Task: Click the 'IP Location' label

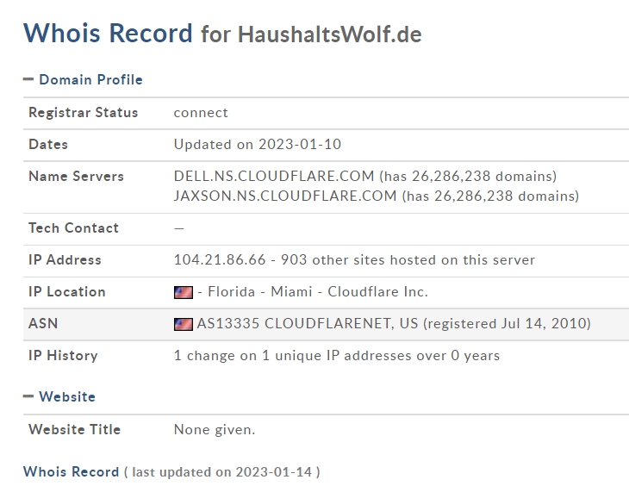Action: (x=67, y=291)
